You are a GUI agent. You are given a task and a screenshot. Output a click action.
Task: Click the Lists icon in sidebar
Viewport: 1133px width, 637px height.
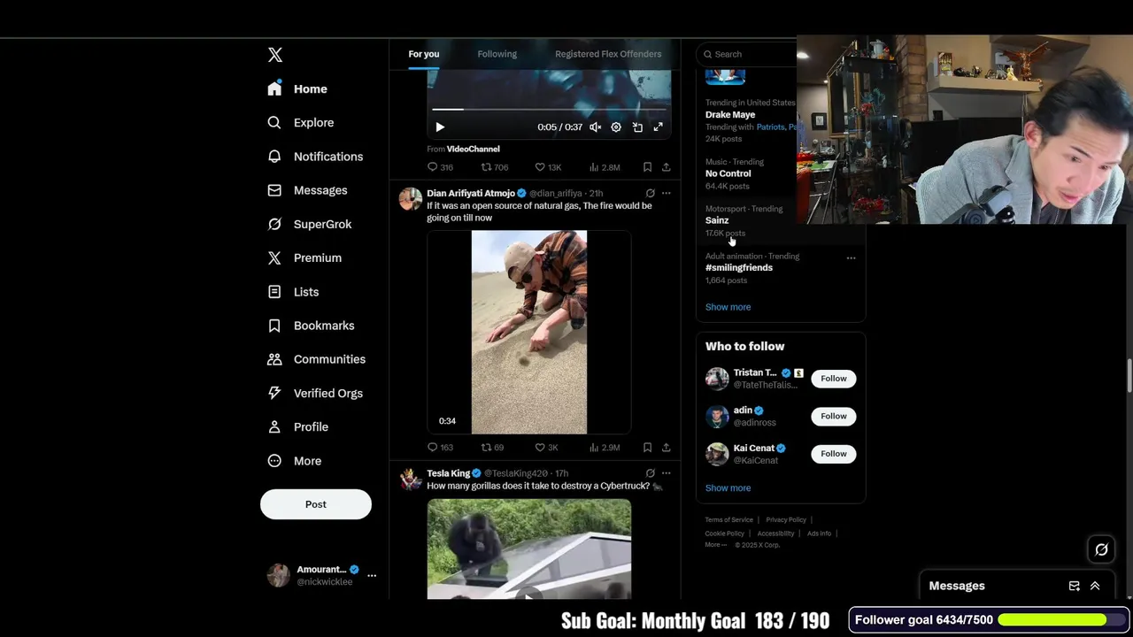(x=274, y=292)
